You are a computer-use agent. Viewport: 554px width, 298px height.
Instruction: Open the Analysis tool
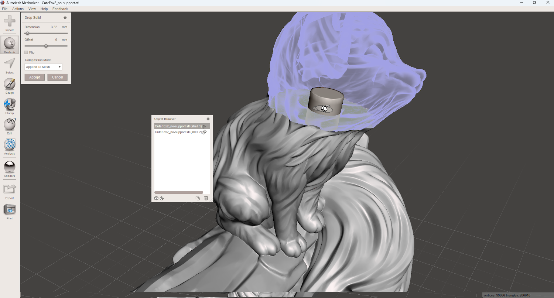click(10, 145)
